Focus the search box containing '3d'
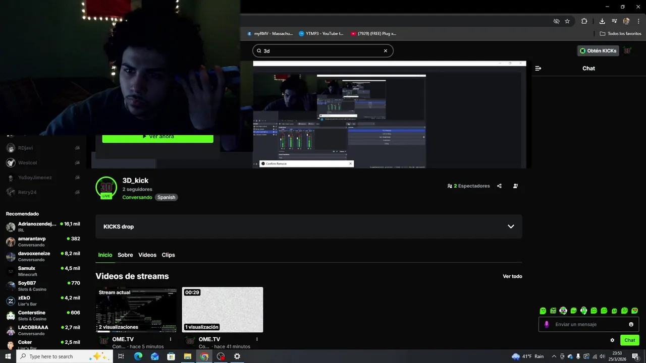Viewport: 646px width, 363px height. [x=322, y=51]
